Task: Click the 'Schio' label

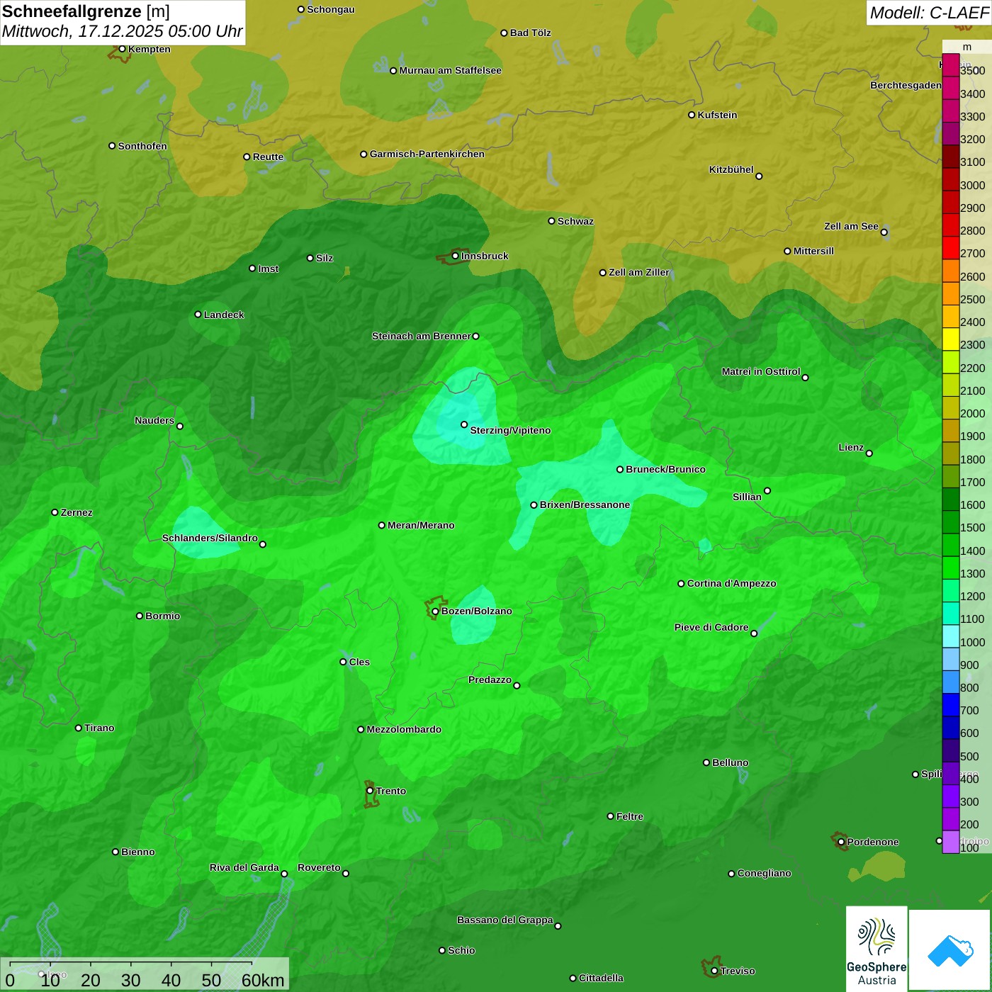Action: [x=461, y=950]
